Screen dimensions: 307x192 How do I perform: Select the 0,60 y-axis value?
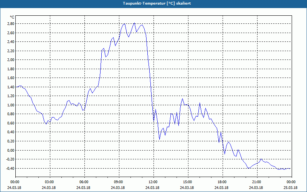(11, 123)
